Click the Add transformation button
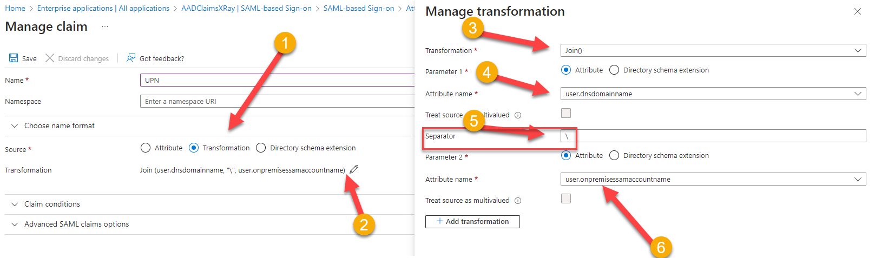The height and width of the screenshot is (258, 875). [x=472, y=221]
